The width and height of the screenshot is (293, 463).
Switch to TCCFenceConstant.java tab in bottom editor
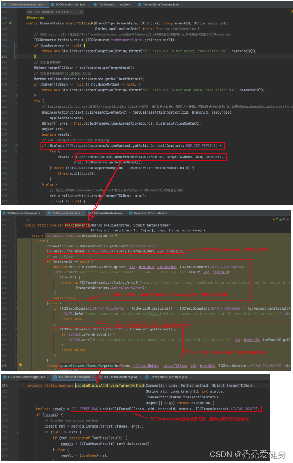(120, 377)
